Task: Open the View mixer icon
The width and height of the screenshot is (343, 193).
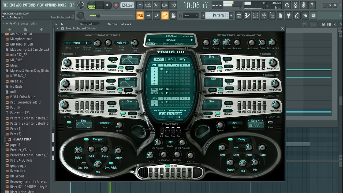Action: point(264,16)
